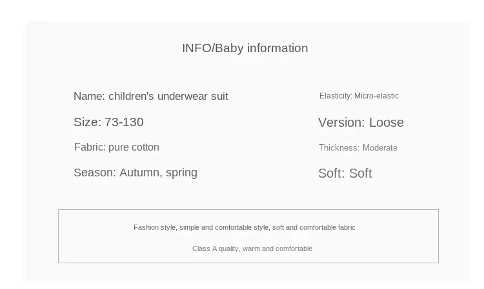484x289 pixels.
Task: Select the "children's underwear suit" name value
Action: pos(168,97)
